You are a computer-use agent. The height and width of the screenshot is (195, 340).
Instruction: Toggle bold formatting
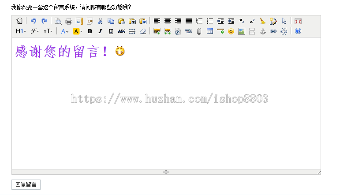pos(90,31)
